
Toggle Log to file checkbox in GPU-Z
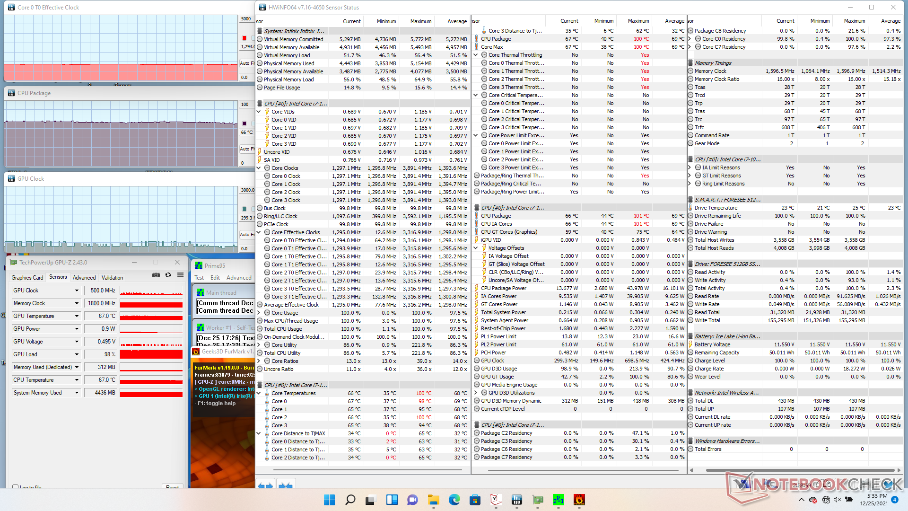point(16,487)
